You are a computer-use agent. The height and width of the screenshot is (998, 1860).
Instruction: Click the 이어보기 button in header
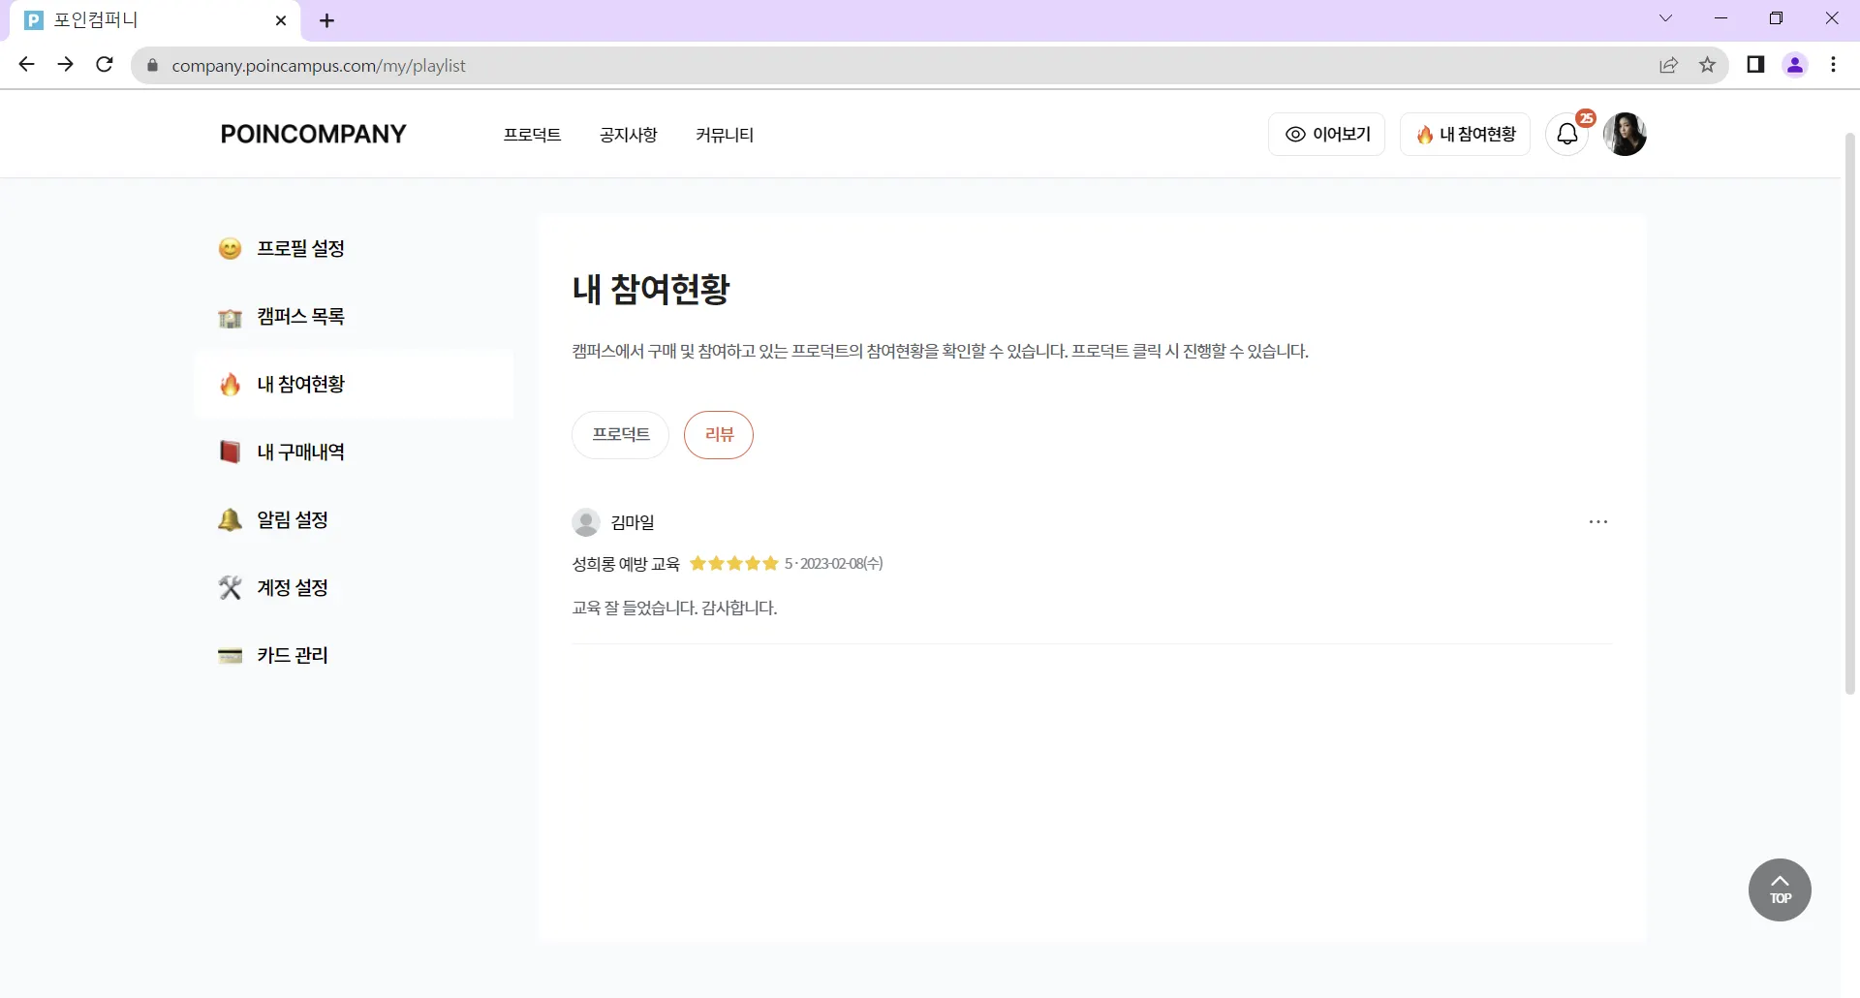click(x=1326, y=134)
